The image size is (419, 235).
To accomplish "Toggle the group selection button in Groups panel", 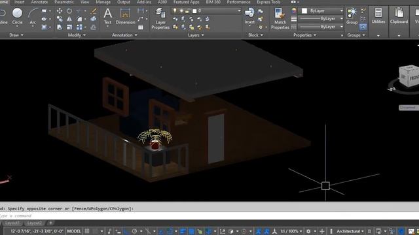I will click(x=363, y=27).
